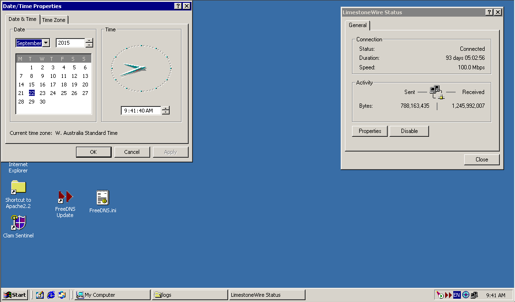Select day 5 in the calendar
Image resolution: width=515 pixels, height=302 pixels.
(x=74, y=67)
